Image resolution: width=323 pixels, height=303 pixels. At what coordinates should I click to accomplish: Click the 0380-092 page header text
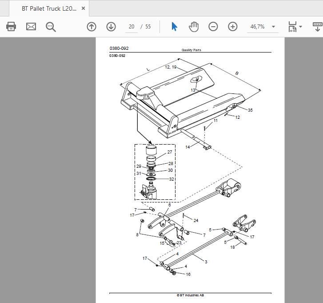[x=119, y=48]
